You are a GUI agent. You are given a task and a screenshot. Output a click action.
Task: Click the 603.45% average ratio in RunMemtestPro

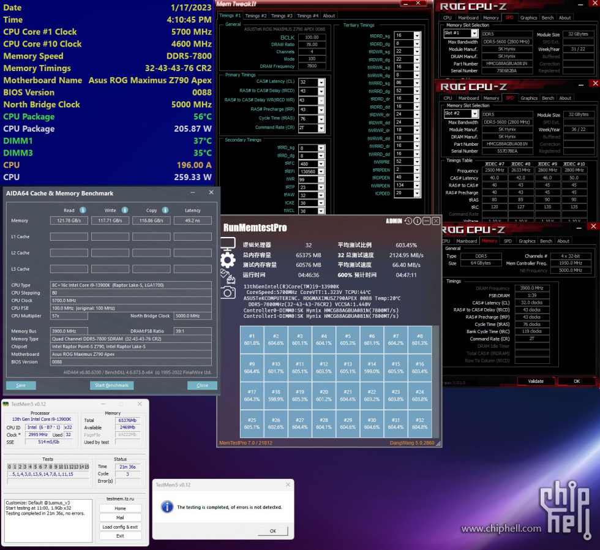pyautogui.click(x=406, y=245)
